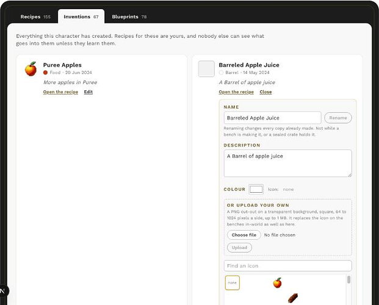The image size is (379, 305).
Task: Click the Choose file button
Action: [x=244, y=235]
